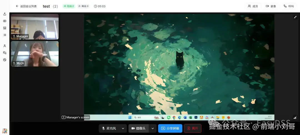
Task: Click the 分享屏幕 share screen button
Action: tap(170, 128)
